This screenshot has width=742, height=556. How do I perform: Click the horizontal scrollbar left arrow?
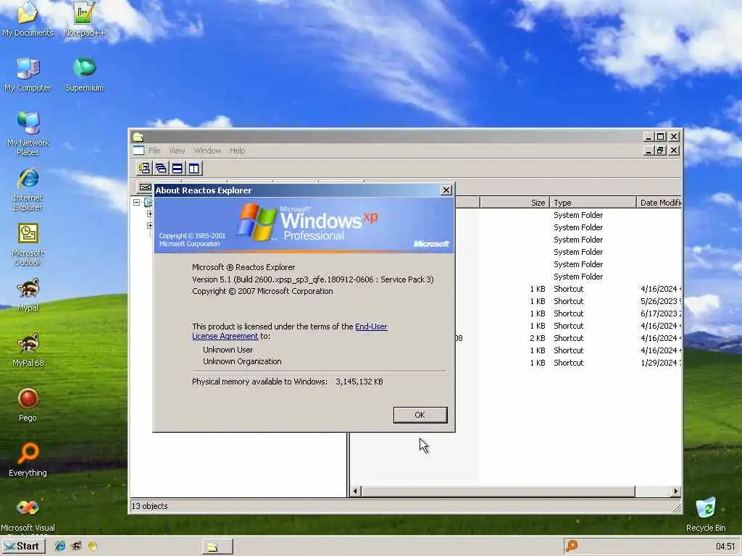(355, 492)
